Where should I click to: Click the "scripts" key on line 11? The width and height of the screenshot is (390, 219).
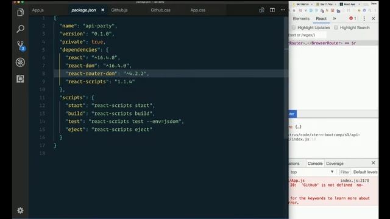tap(73, 97)
